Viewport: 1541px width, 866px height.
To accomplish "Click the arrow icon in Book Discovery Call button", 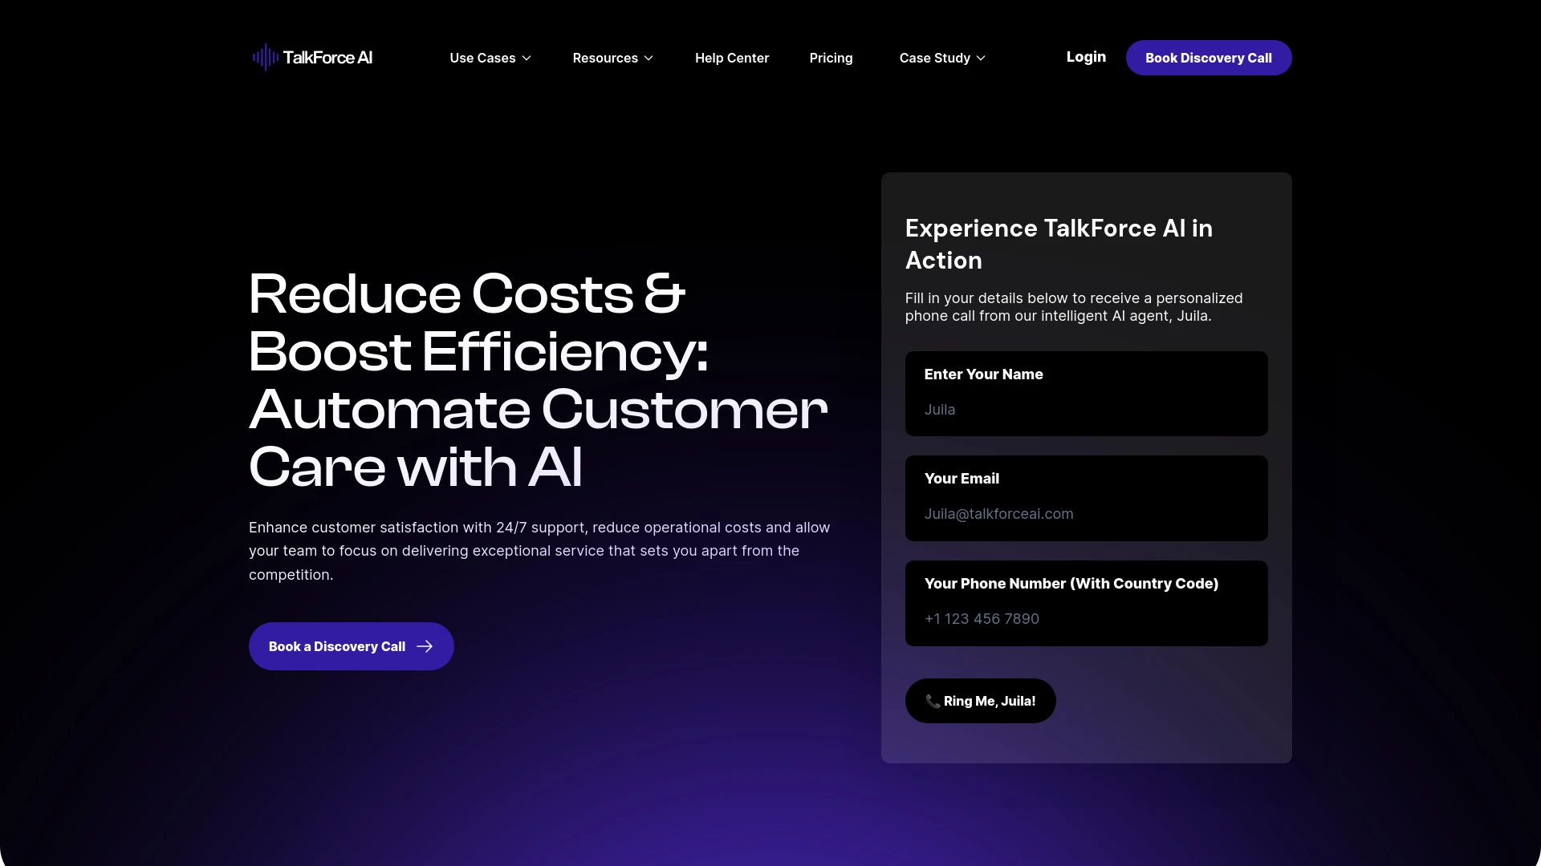I will coord(425,646).
